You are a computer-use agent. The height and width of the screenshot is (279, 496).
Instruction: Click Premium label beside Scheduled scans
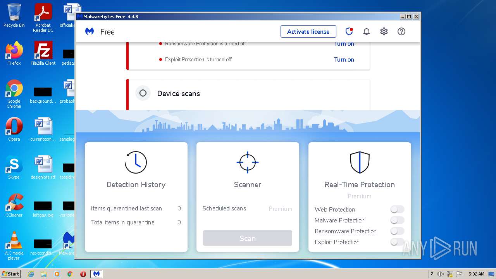click(x=280, y=208)
